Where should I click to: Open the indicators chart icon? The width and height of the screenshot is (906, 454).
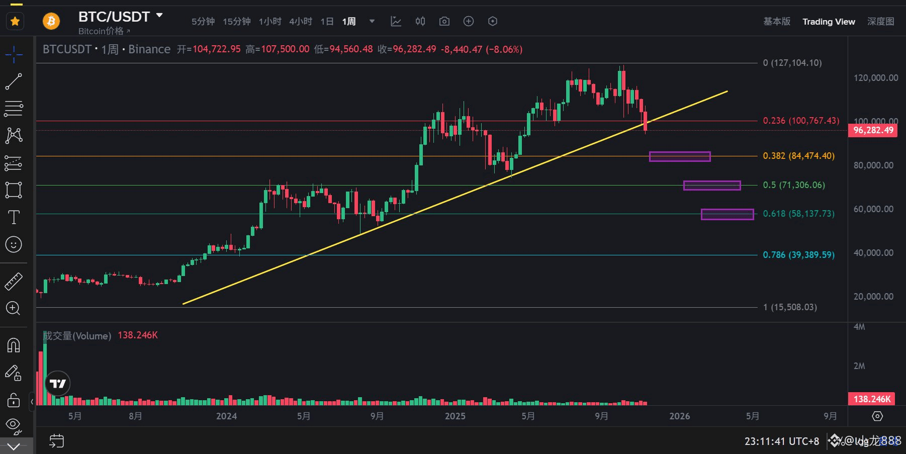click(396, 21)
